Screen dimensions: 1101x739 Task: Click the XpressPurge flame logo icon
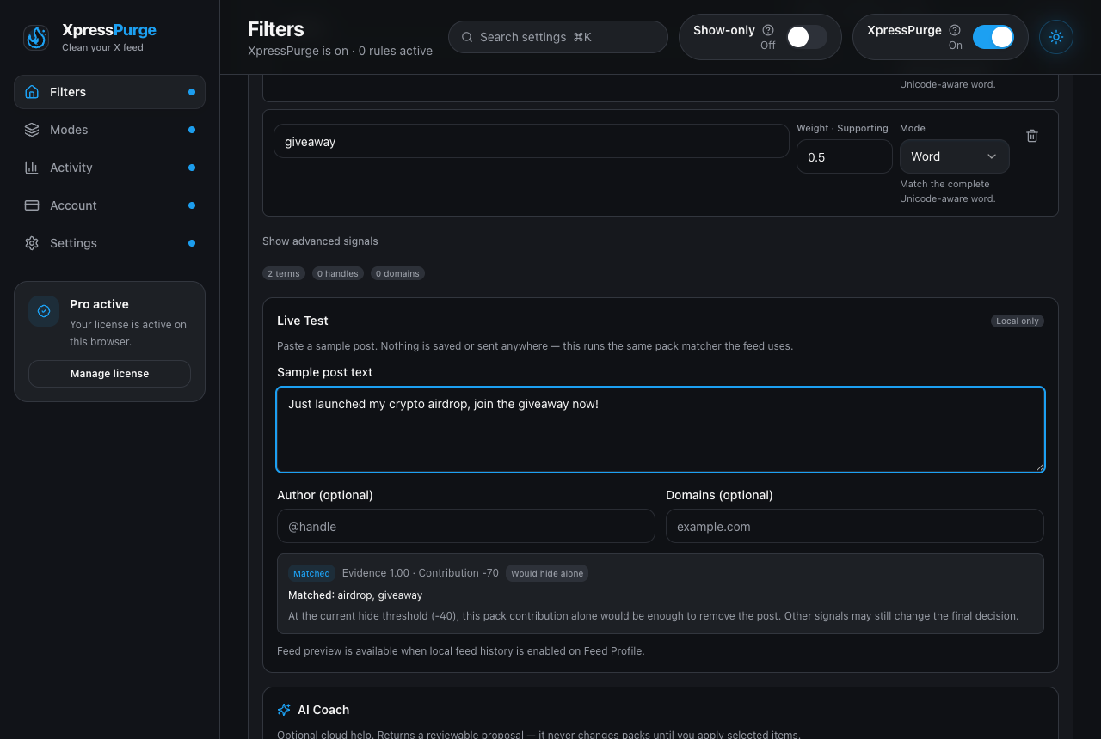click(x=36, y=37)
